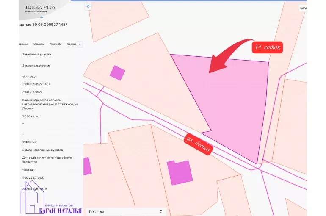The image size is (326, 216).
Task: Switch to the Объекты tab
Action: 39,44
